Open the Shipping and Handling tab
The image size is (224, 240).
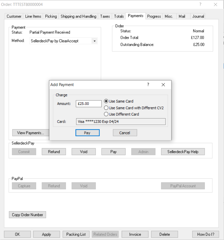(78, 16)
